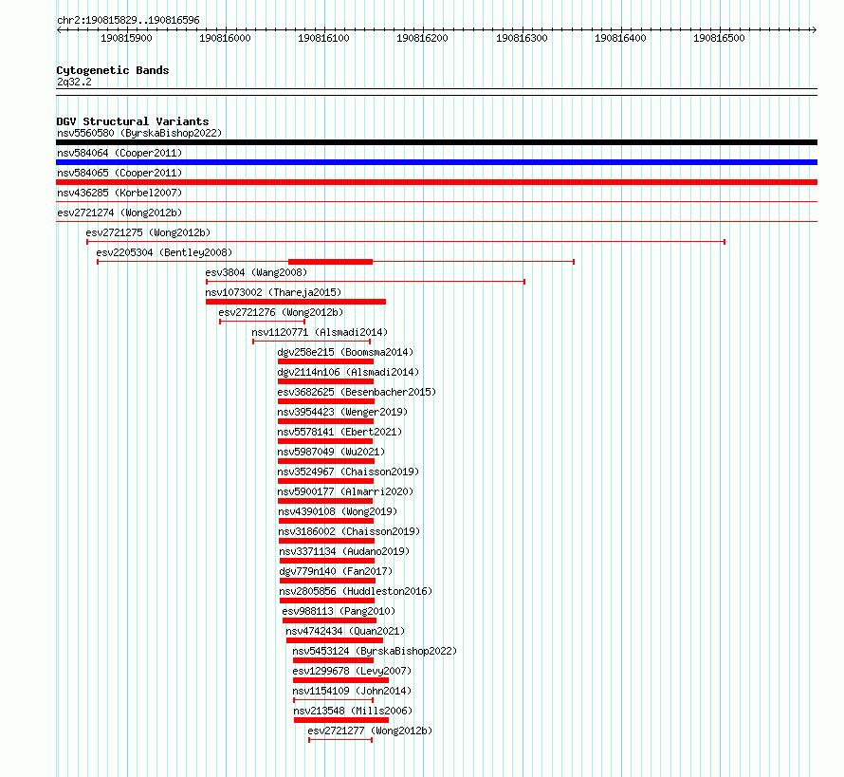The image size is (844, 777).
Task: Click nsv5453124 (ByrskaBishop2022) label
Action: coord(375,651)
